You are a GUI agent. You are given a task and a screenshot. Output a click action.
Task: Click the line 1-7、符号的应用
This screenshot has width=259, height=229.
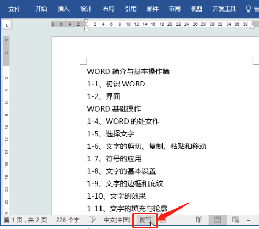(114, 159)
